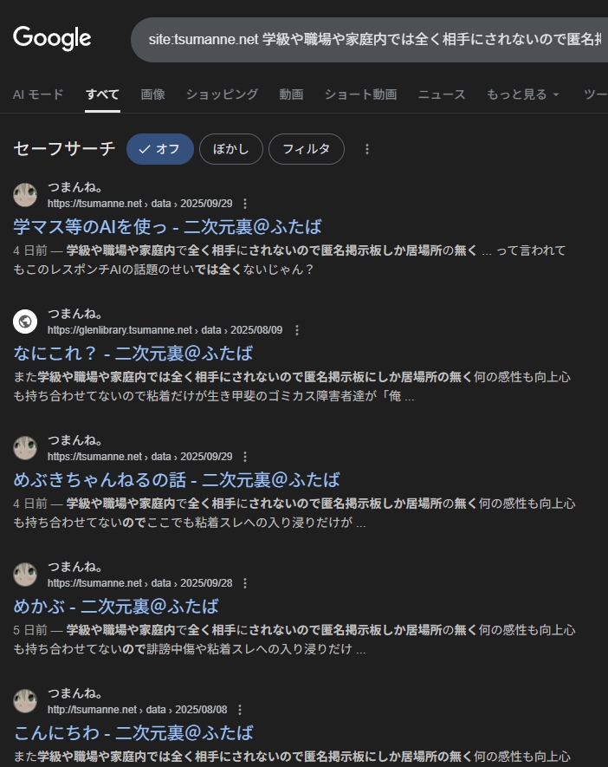Set SafeSearch to ぼかし
This screenshot has height=767, width=608.
pyautogui.click(x=230, y=149)
